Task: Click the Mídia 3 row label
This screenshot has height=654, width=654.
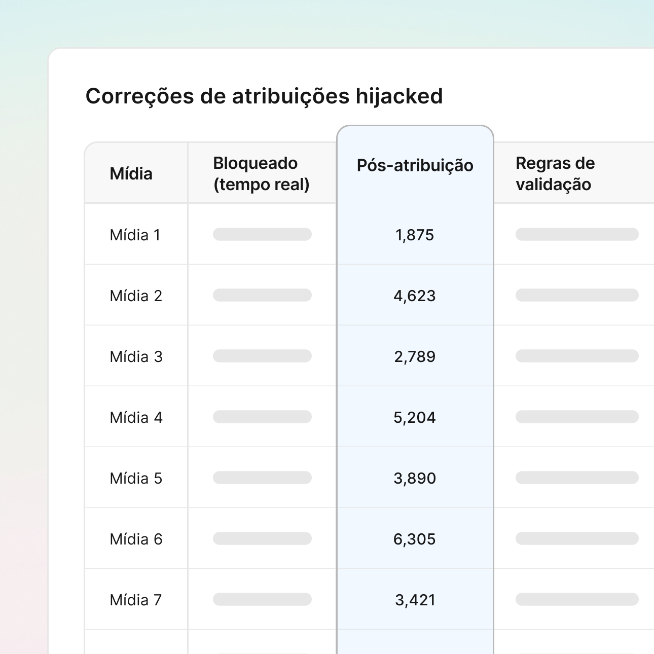Action: coord(136,357)
